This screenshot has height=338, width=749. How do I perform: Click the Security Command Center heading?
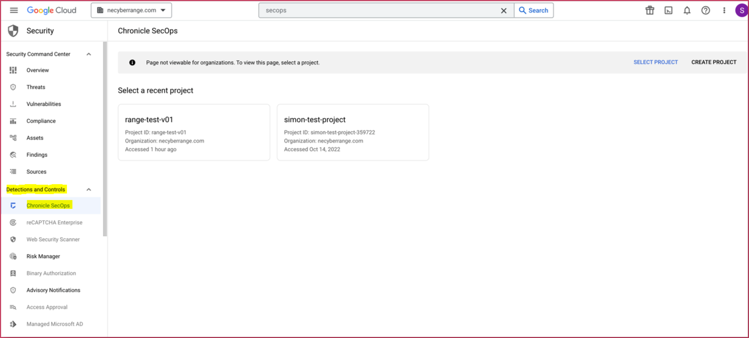point(38,54)
